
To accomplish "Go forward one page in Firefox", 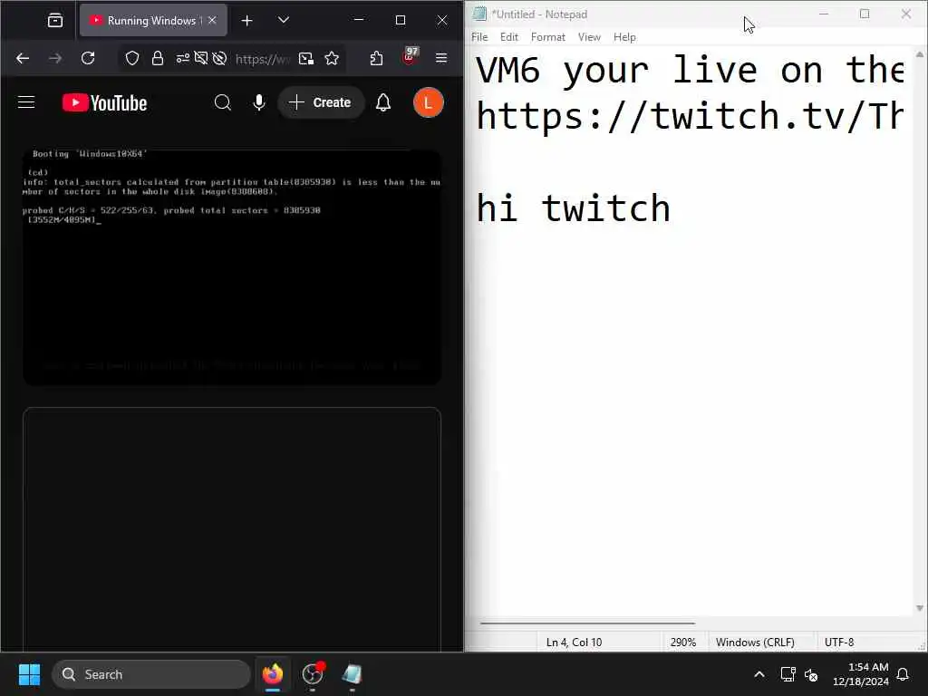I will (x=55, y=58).
